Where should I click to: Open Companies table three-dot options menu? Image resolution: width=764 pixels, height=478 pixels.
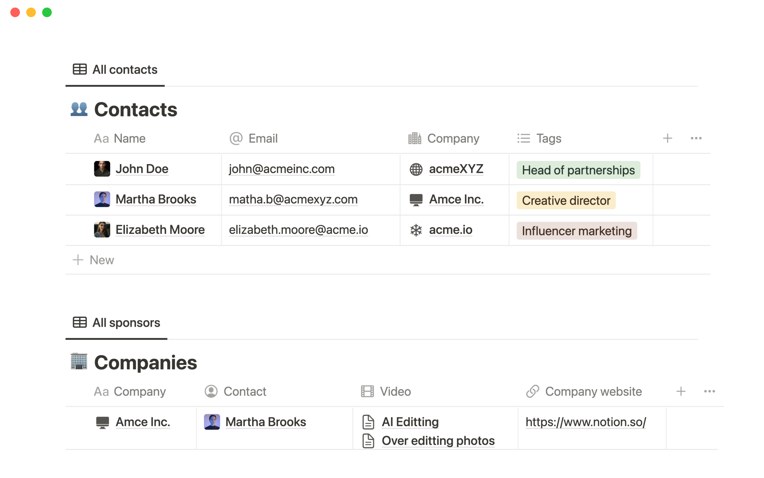coord(709,391)
